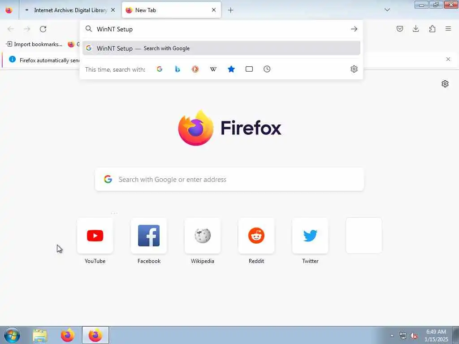Image resolution: width=459 pixels, height=344 pixels.
Task: Open the Downloads panel
Action: coord(416,29)
